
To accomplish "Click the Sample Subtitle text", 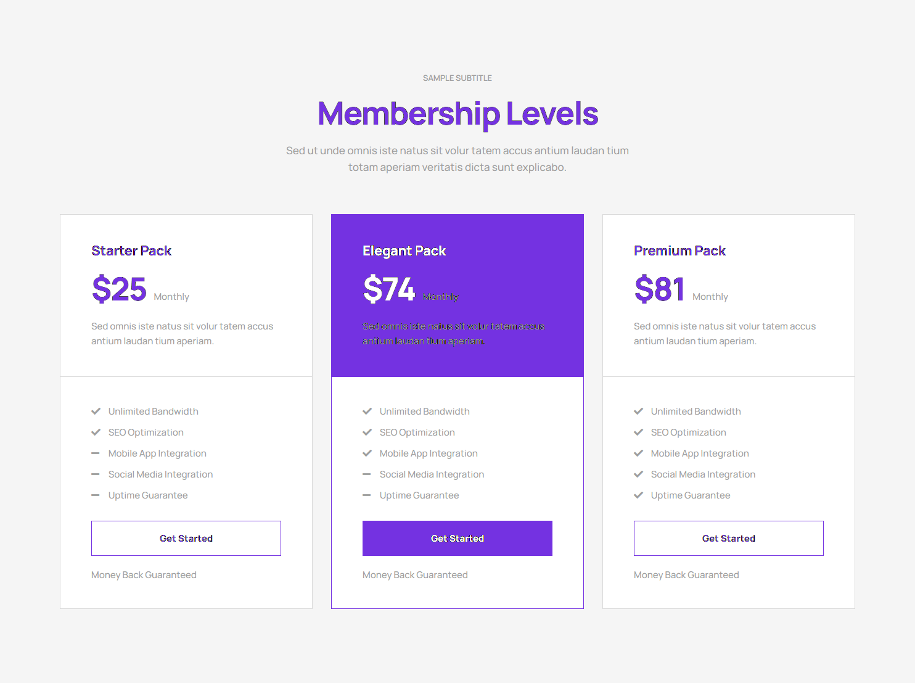I will pos(457,78).
